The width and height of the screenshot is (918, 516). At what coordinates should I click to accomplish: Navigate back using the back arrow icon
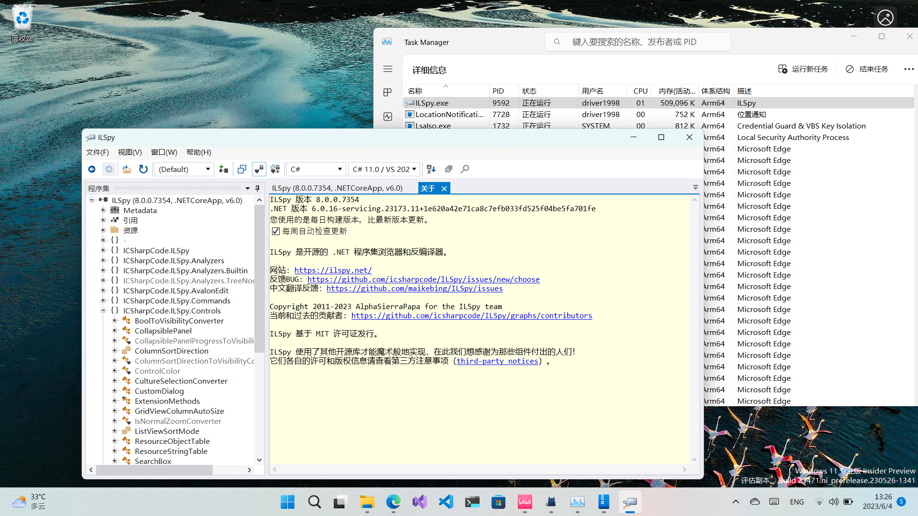pos(92,169)
